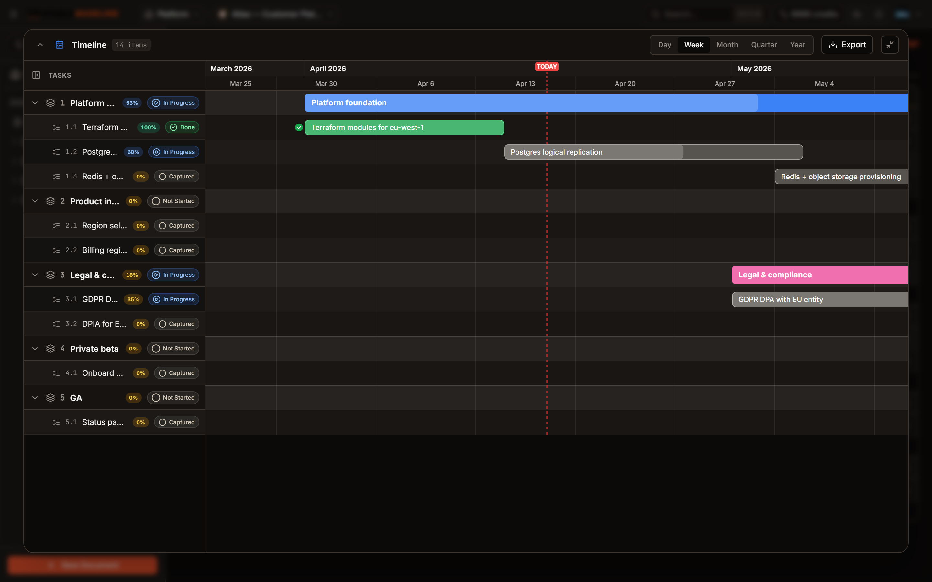Click the checklist icon for task 2.1 Region sel...
This screenshot has height=582, width=932.
pos(56,226)
